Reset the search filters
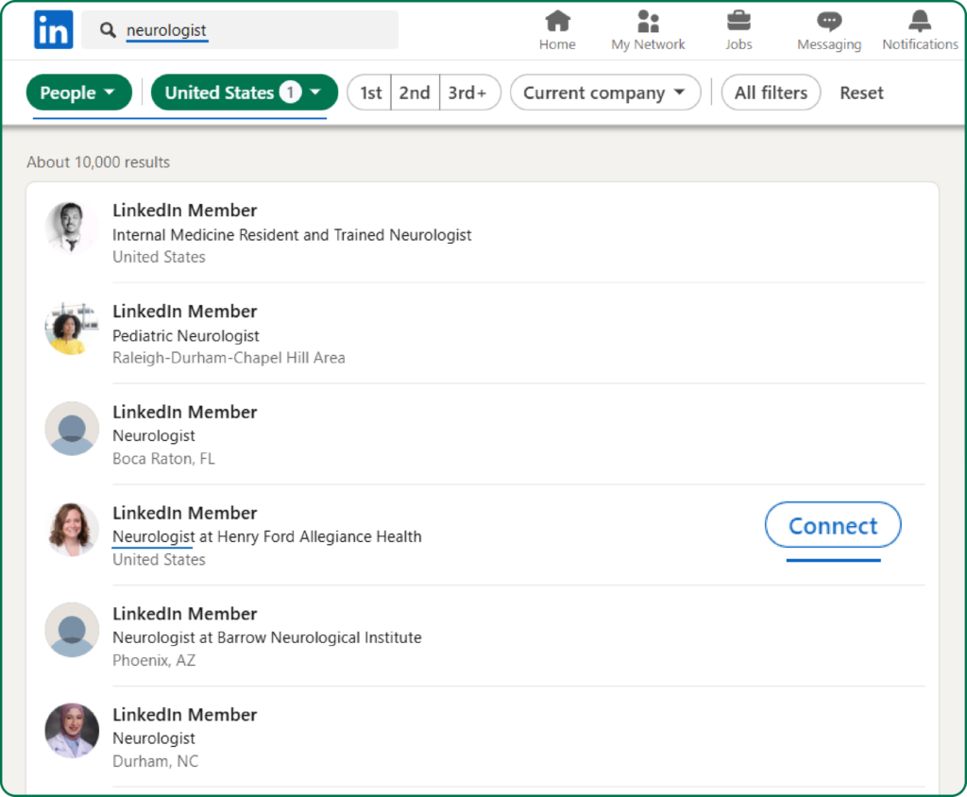The image size is (967, 797). tap(861, 93)
